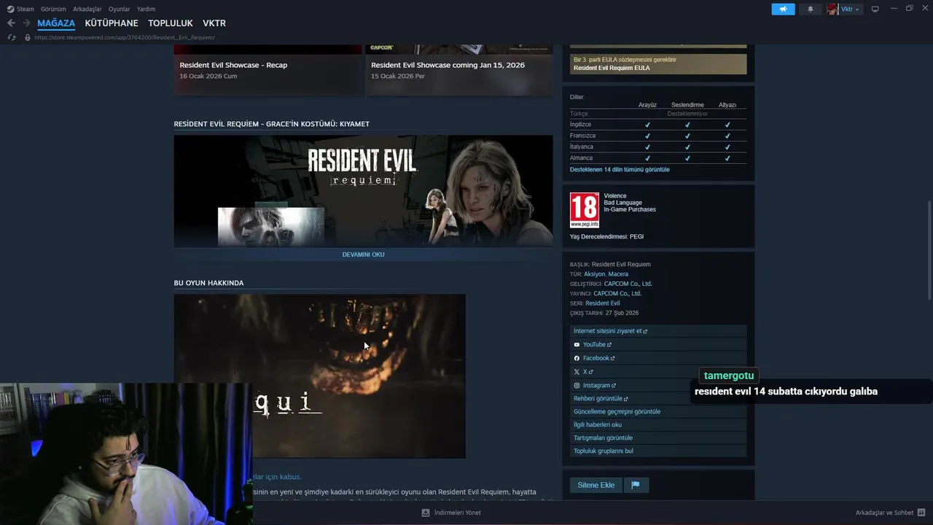Switch to the MAĞAZA tab
933x525 pixels.
56,23
